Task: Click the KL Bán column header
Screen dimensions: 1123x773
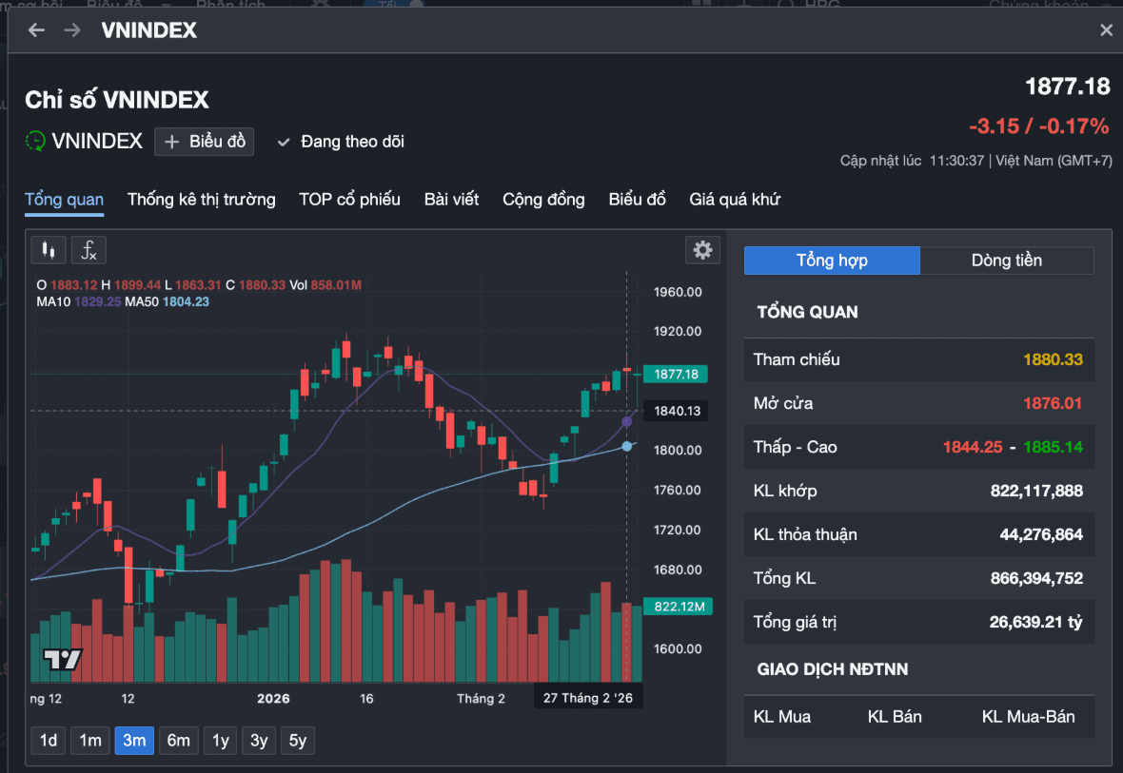Action: [x=895, y=717]
